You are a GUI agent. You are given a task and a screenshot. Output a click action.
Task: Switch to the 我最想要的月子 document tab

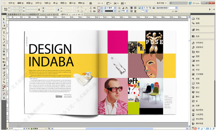[32, 14]
